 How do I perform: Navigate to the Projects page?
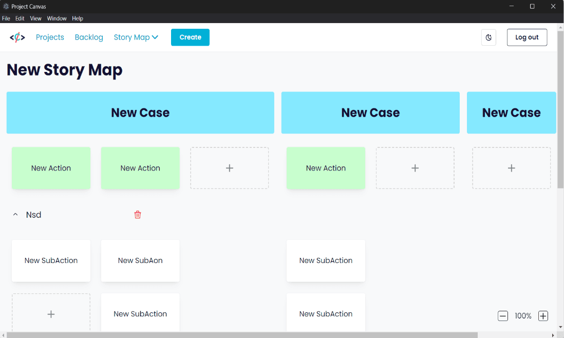50,37
